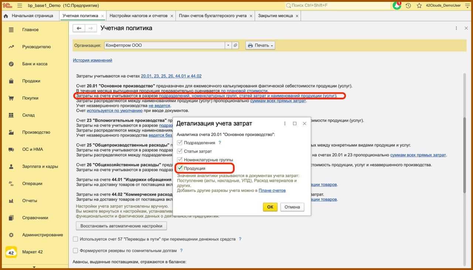Click help icon next to резервы по сомнительным долгам
This screenshot has width=473, height=270.
tap(181, 251)
